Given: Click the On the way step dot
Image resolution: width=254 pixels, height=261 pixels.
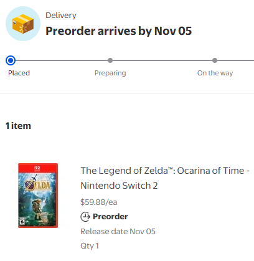Looking at the screenshot, I should coord(215,60).
